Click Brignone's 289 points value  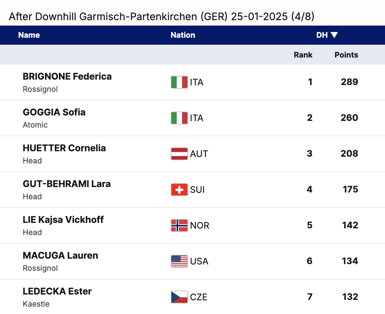[x=349, y=82]
